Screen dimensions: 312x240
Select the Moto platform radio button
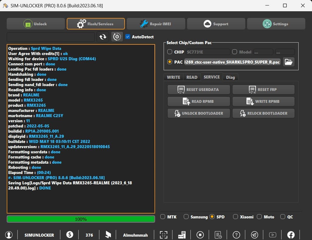(x=259, y=217)
